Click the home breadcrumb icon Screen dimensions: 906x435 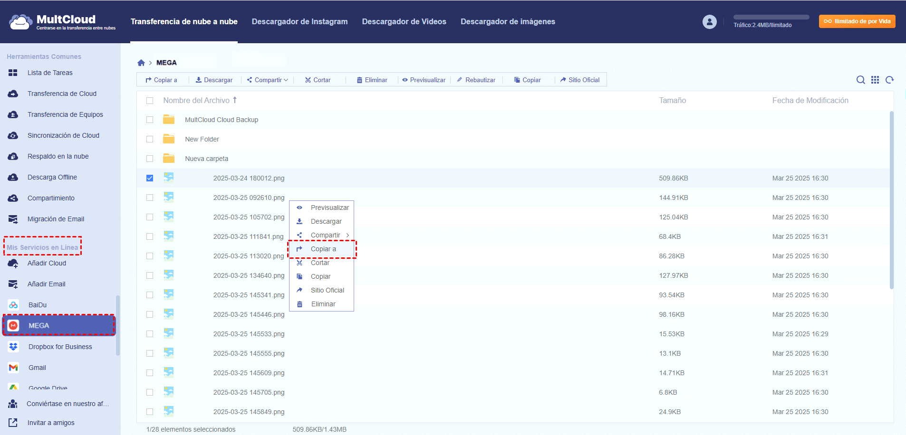[x=141, y=63]
